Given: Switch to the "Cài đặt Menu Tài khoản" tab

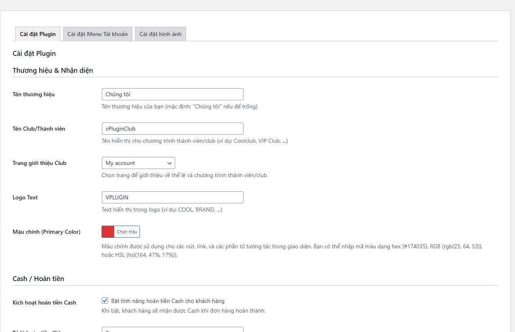Looking at the screenshot, I should 97,34.
